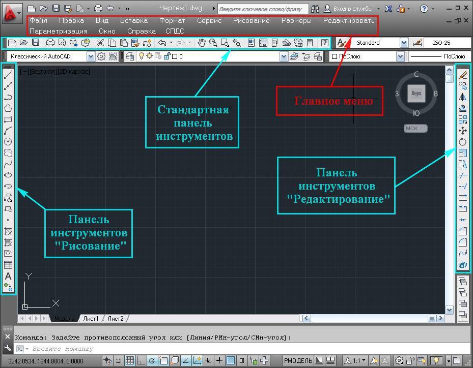Click the РМОДЕЛЬ button in status bar
The width and height of the screenshot is (473, 368).
click(298, 361)
